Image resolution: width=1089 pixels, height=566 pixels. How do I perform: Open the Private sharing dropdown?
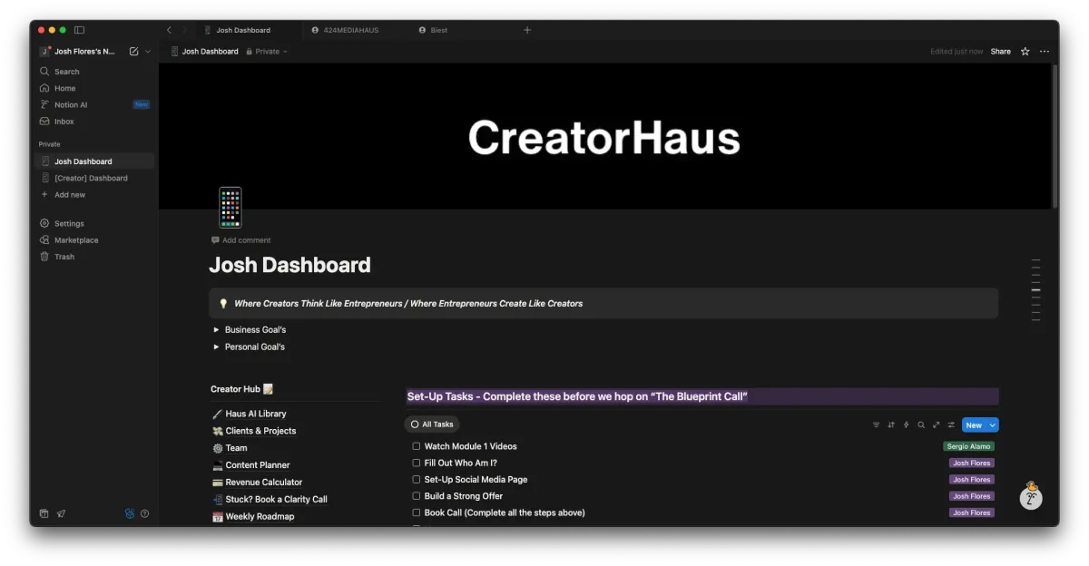[x=267, y=52]
